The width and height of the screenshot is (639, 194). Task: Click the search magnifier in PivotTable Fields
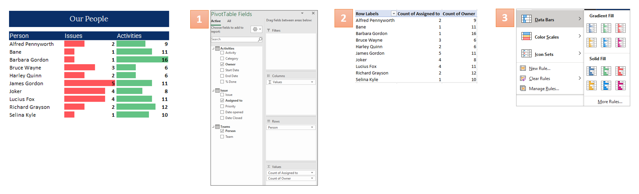(260, 39)
